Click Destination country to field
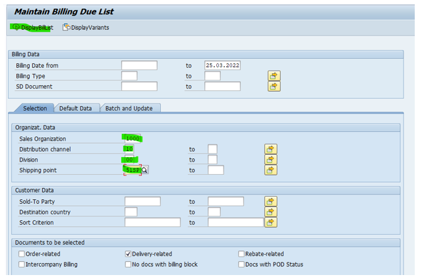The height and width of the screenshot is (279, 422). (214, 212)
